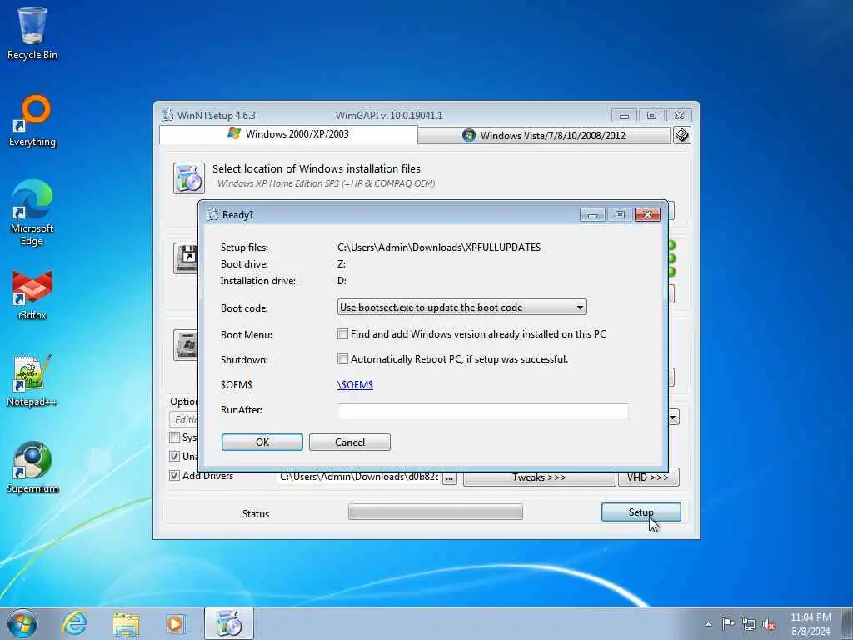Click the Status progress bar
This screenshot has width=853, height=640.
coord(435,512)
